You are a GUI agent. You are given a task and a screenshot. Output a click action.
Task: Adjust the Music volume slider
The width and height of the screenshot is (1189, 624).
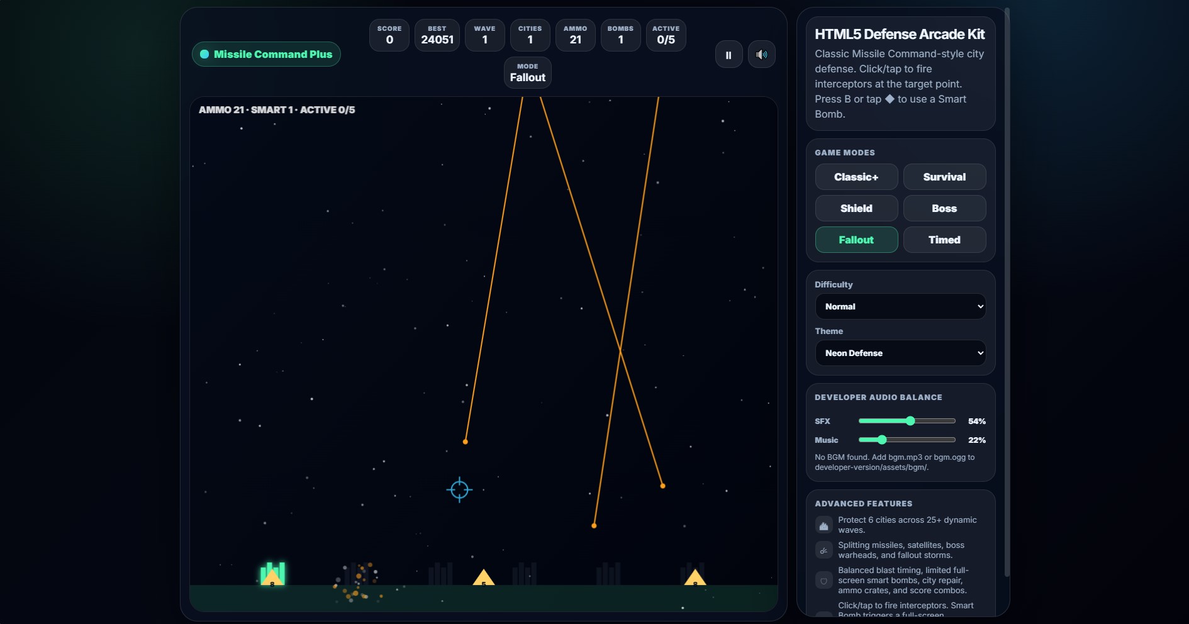coord(907,440)
